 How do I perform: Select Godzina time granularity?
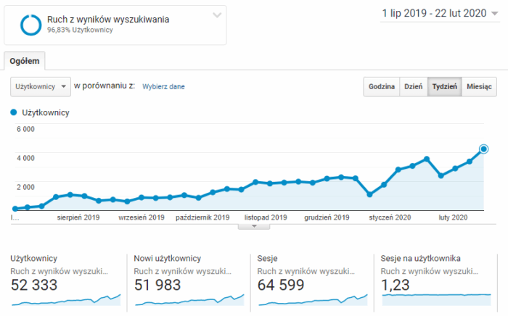pyautogui.click(x=382, y=86)
